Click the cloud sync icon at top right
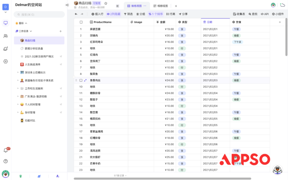The width and height of the screenshot is (288, 180). click(282, 5)
